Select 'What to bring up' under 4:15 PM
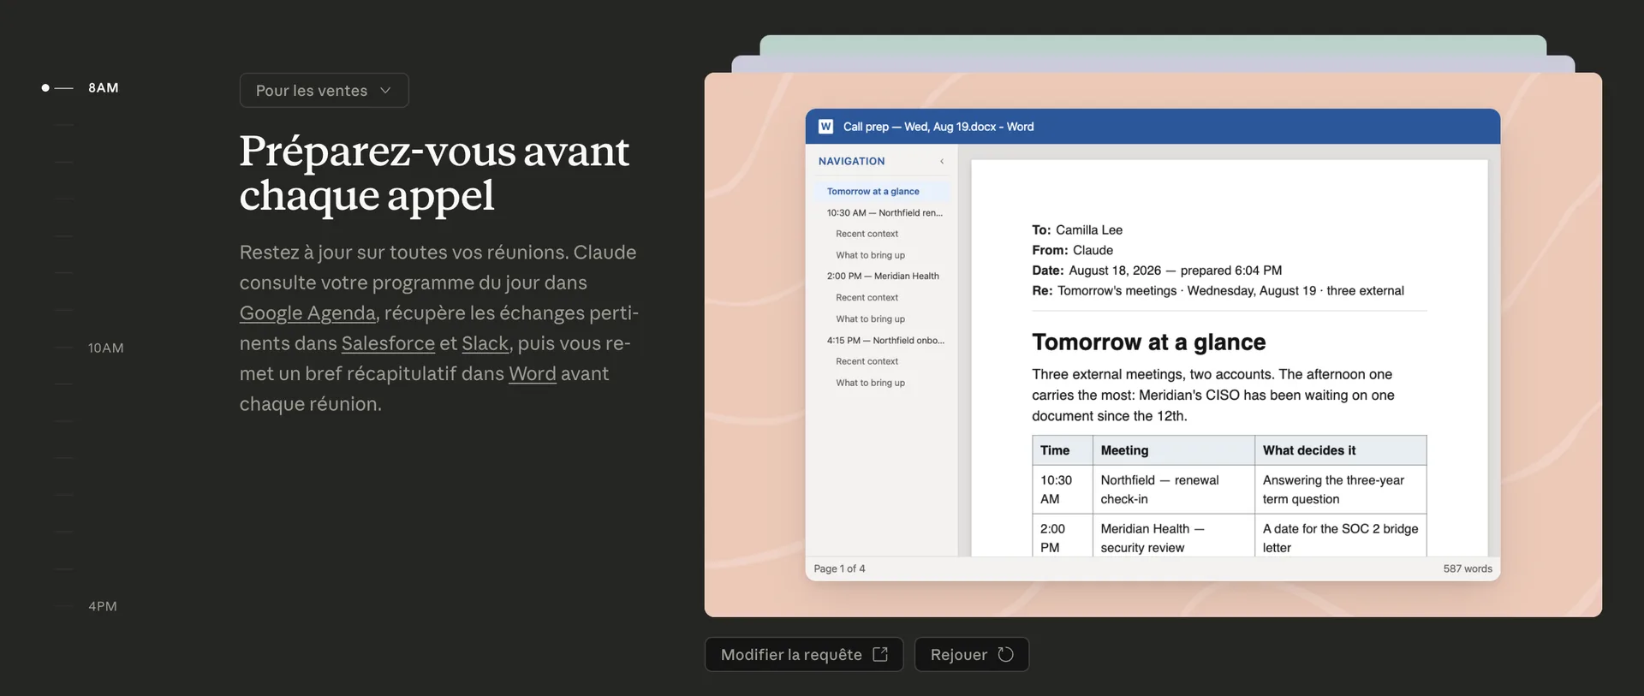Image resolution: width=1644 pixels, height=696 pixels. 870,383
